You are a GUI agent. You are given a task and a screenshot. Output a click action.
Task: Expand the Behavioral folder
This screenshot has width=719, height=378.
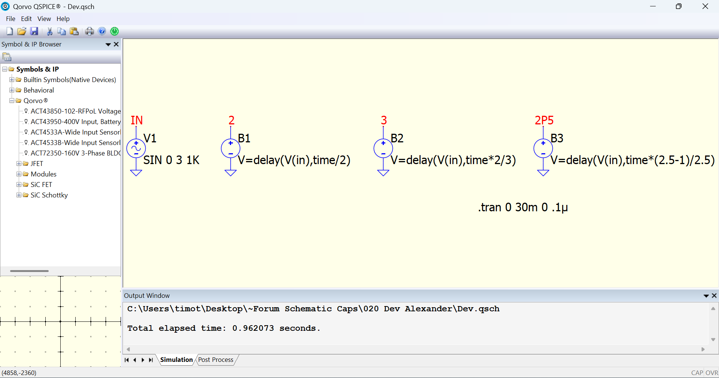[12, 90]
